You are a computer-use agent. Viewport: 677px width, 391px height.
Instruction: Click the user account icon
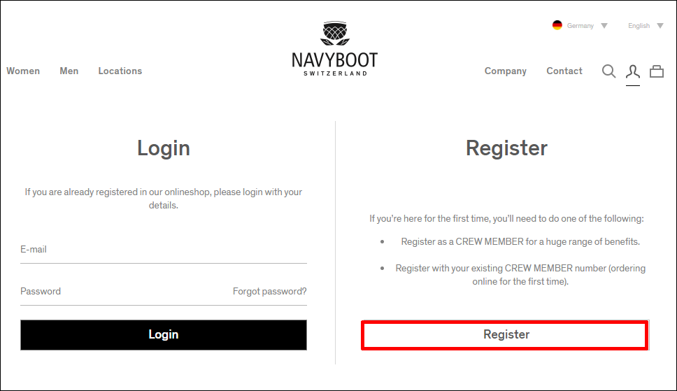633,72
